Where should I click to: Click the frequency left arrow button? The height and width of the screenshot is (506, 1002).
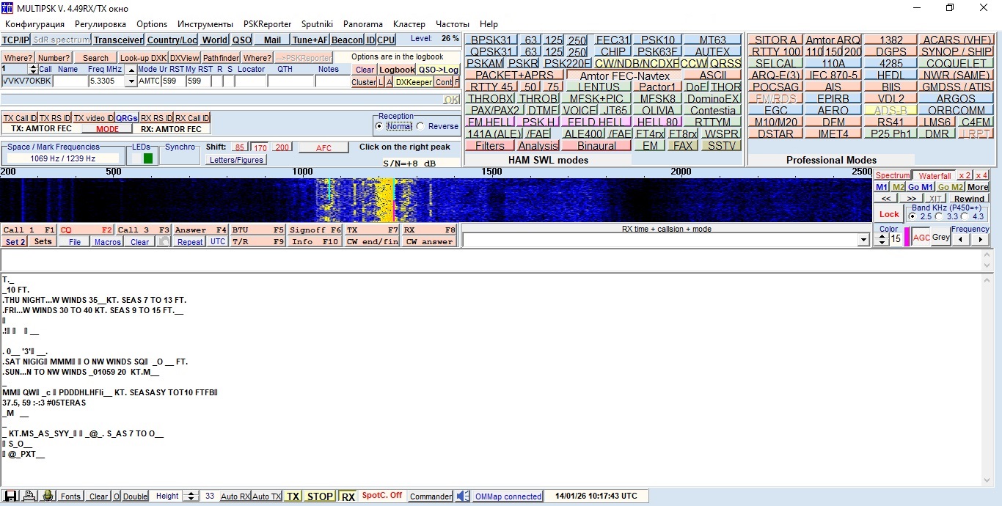pyautogui.click(x=961, y=239)
